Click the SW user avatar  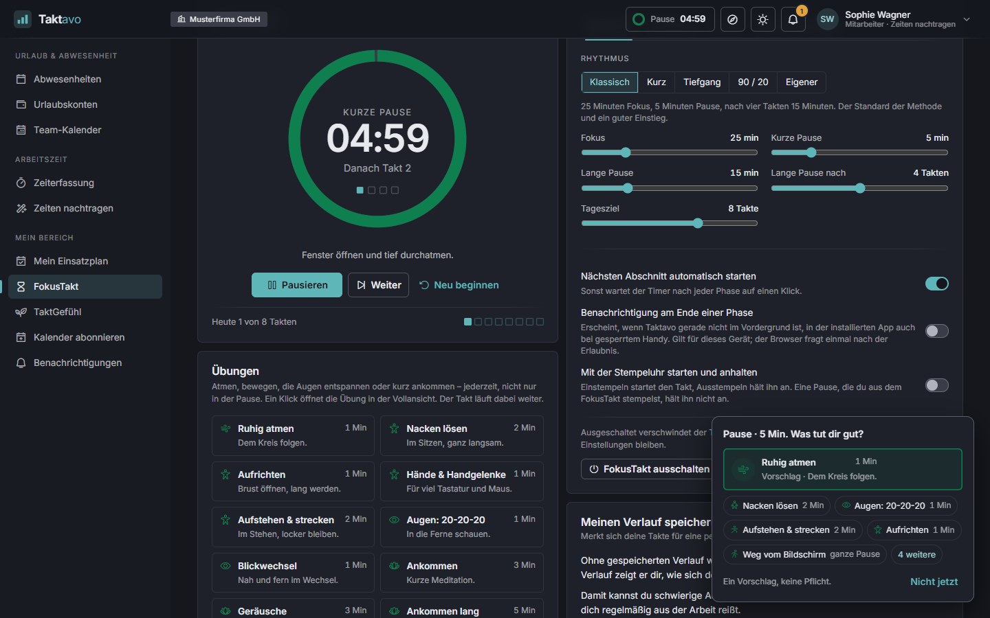(827, 19)
